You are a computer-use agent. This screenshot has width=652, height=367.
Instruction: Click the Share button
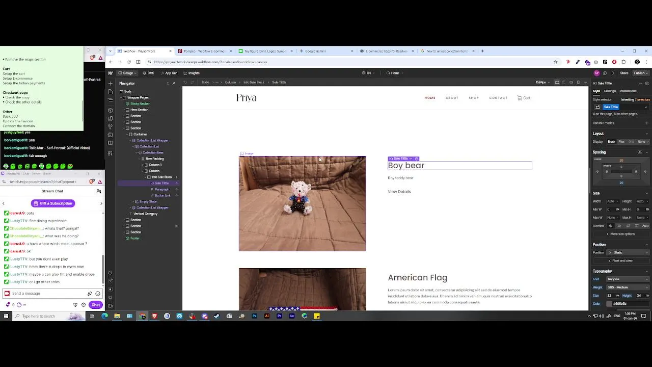tap(624, 73)
